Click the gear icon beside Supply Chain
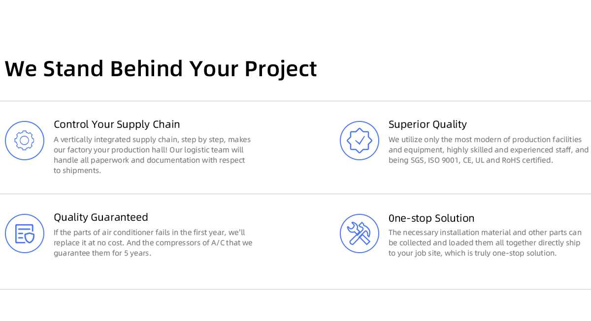The width and height of the screenshot is (591, 321). (25, 141)
